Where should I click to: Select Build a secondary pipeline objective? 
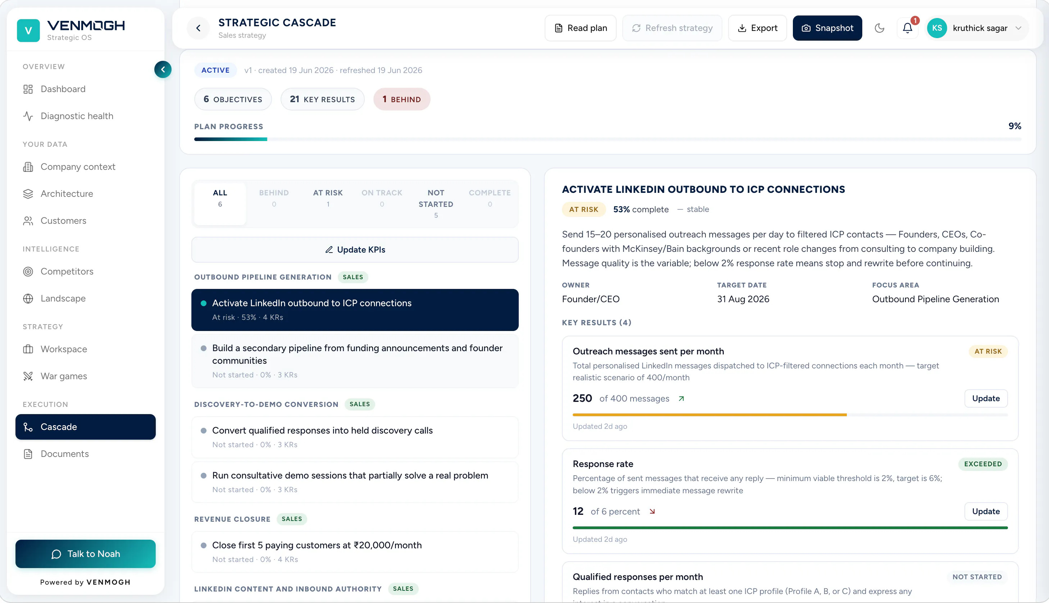[355, 361]
